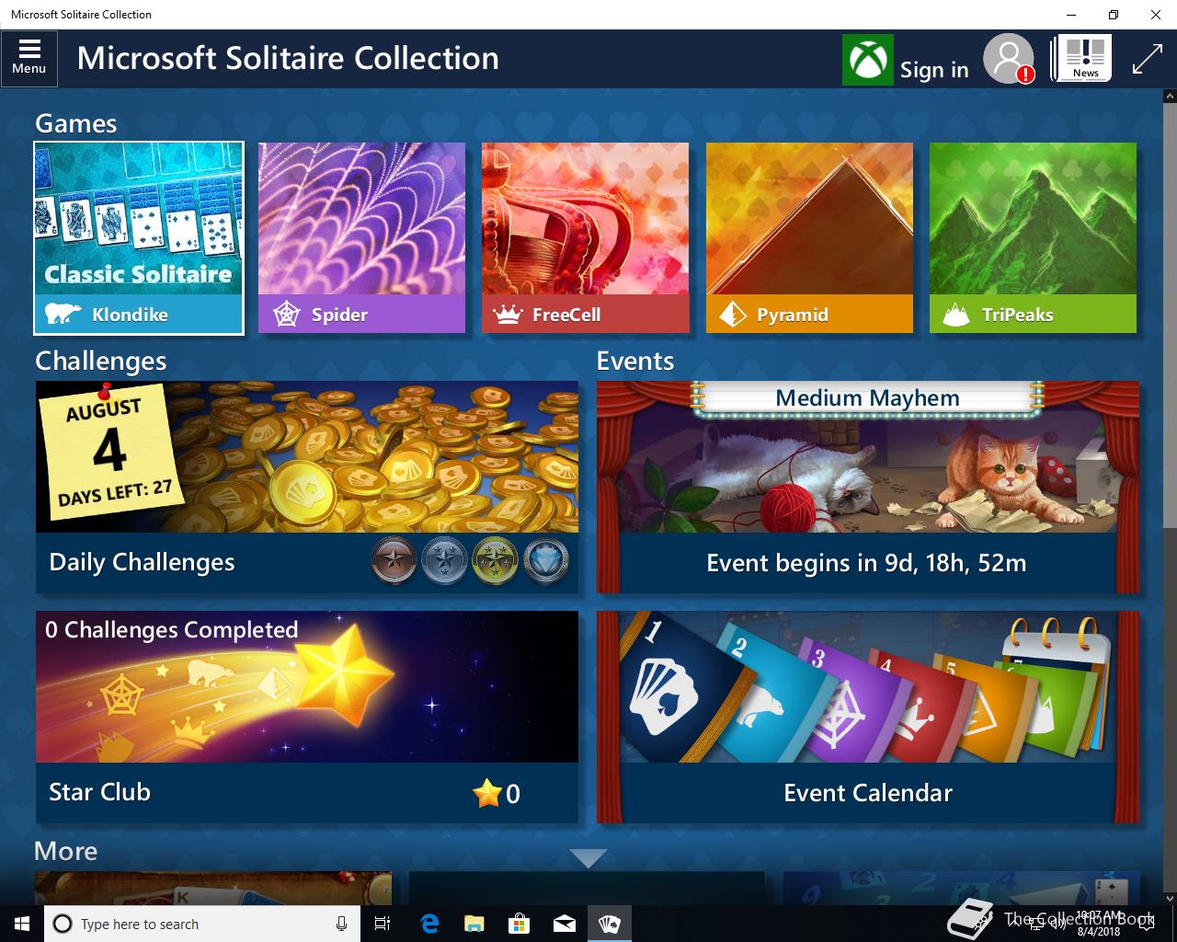Open Microsoft Edge from the taskbar

click(429, 924)
